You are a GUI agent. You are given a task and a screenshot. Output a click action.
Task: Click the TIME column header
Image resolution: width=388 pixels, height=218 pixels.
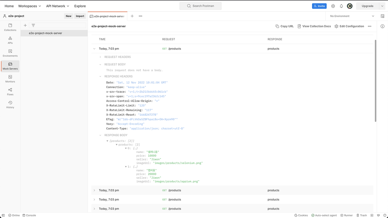[102, 39]
